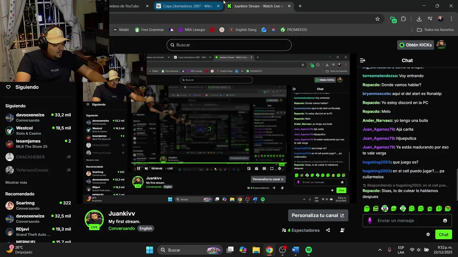This screenshot has width=458, height=257.
Task: Focus the Buscar search bar on Kick
Action: pos(229,45)
